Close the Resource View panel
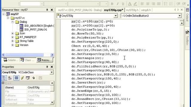 point(52,10)
